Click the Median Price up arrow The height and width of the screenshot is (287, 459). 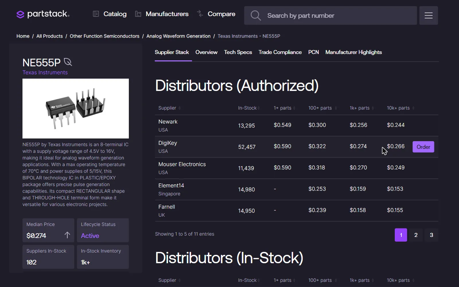point(67,235)
